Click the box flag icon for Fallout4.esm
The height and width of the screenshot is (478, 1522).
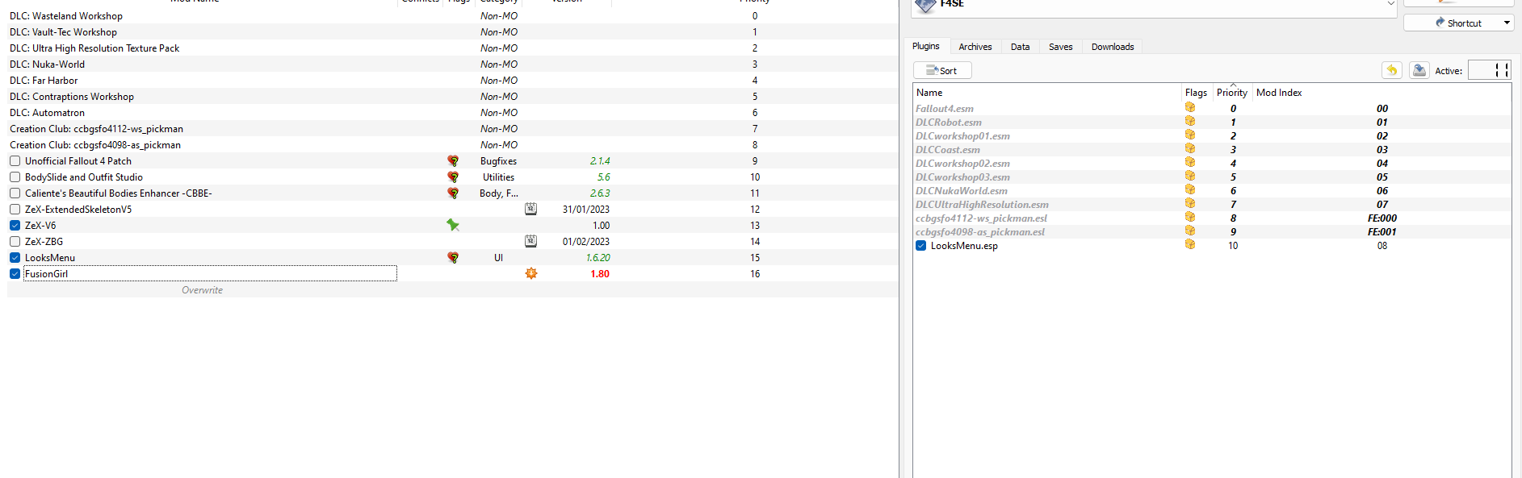coord(1190,107)
